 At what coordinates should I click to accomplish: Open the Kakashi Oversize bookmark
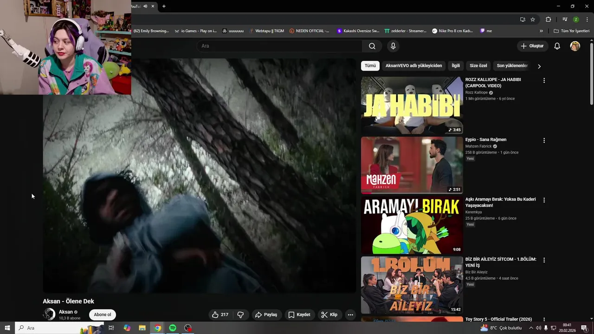tap(358, 31)
